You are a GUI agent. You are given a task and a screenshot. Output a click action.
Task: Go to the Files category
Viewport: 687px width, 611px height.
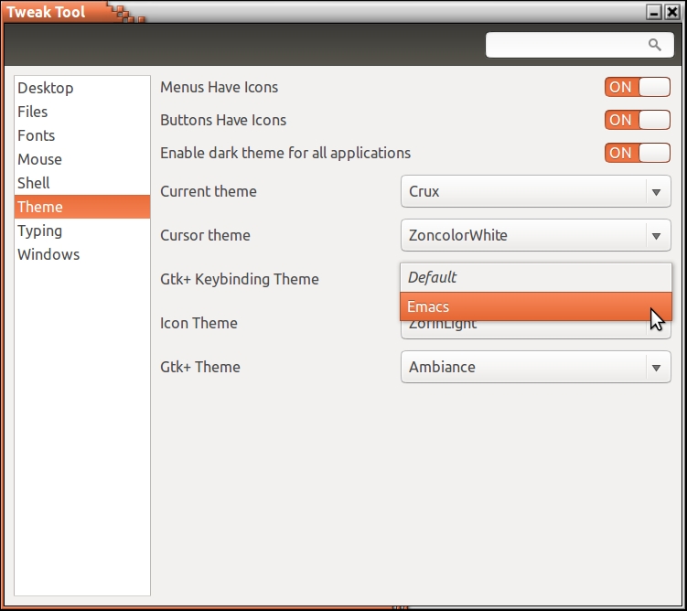click(x=33, y=112)
